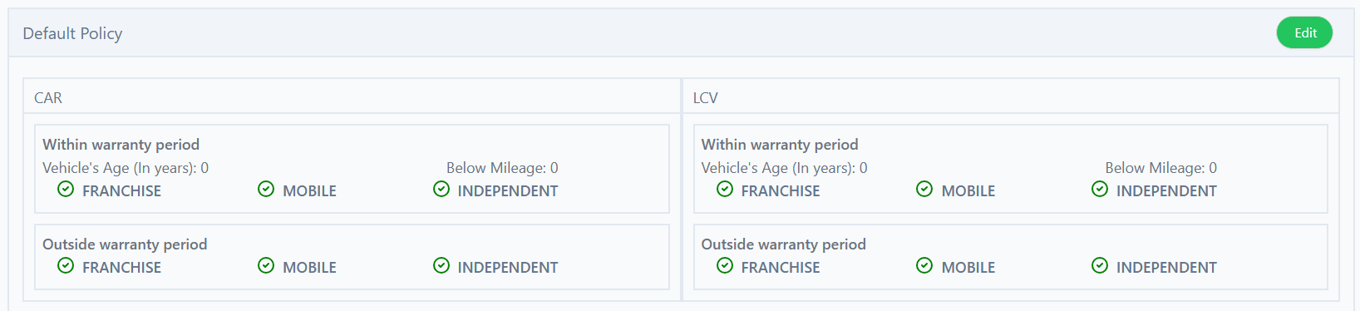The width and height of the screenshot is (1360, 311).
Task: Click CAR's Vehicle's Age (In years) value
Action: point(204,168)
